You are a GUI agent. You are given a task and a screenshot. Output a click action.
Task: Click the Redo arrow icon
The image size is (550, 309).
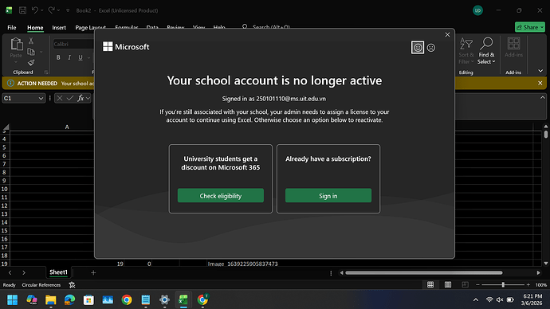point(51,10)
